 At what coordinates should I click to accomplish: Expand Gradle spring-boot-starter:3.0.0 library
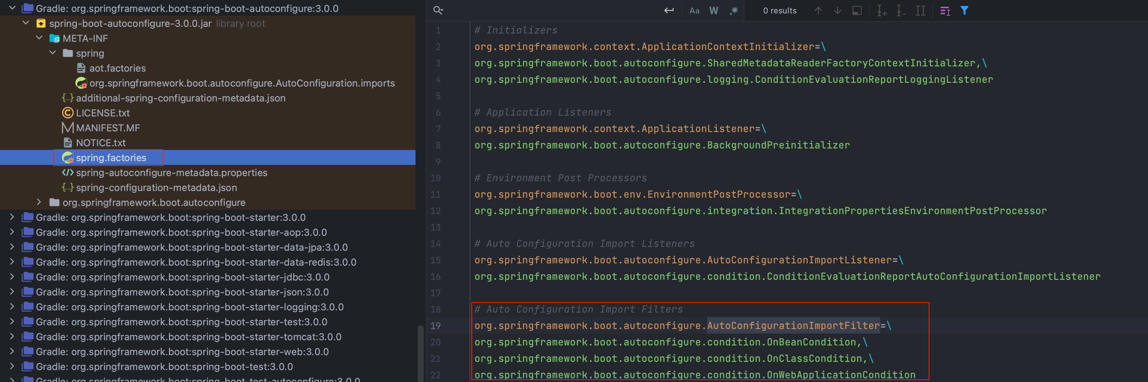pyautogui.click(x=12, y=217)
